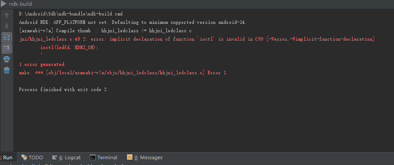Toggle Use Soft Wraps in console

point(7,38)
